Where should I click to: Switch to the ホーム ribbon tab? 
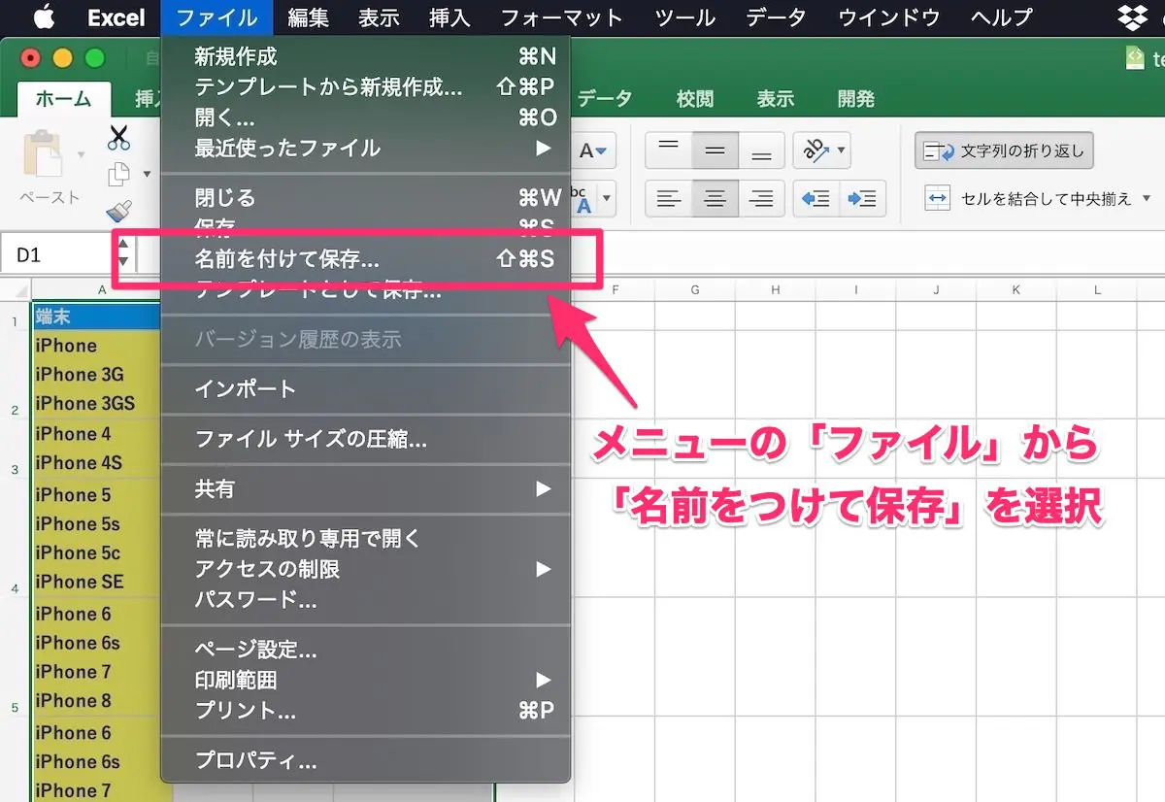click(64, 98)
